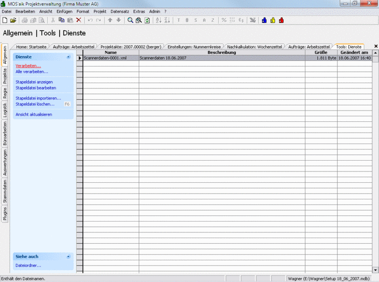Screen dimensions: 379x282
Task: Click the Euro/Dollar currency toolbar icon
Action: pyautogui.click(x=241, y=20)
